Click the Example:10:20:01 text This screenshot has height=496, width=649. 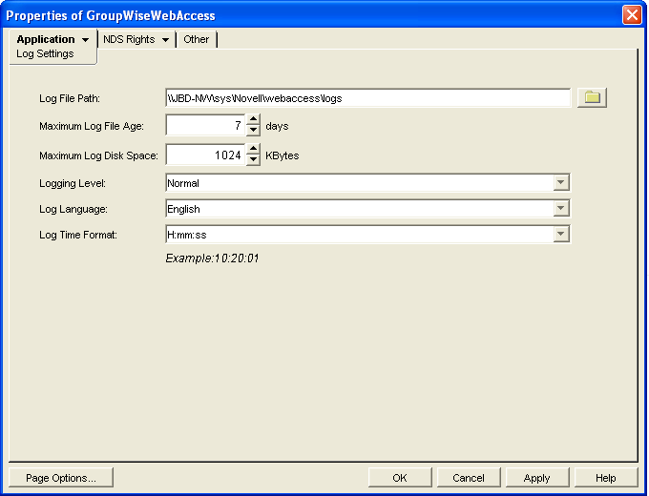tap(212, 258)
